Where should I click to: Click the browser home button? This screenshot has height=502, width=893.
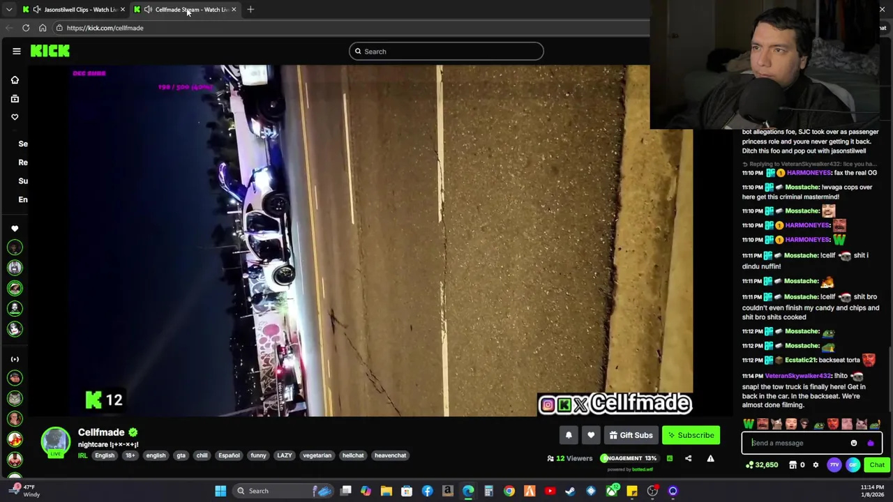click(43, 28)
